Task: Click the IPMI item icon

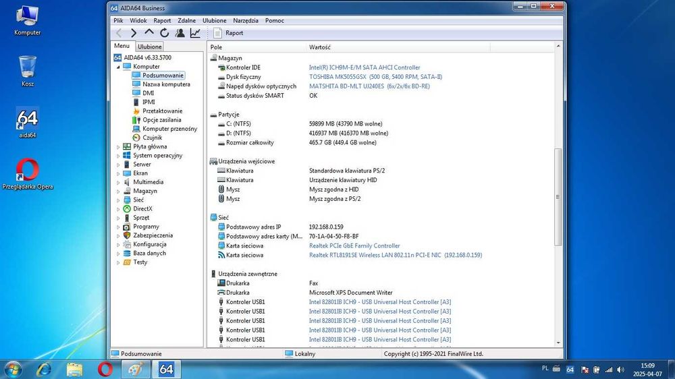Action: point(136,102)
